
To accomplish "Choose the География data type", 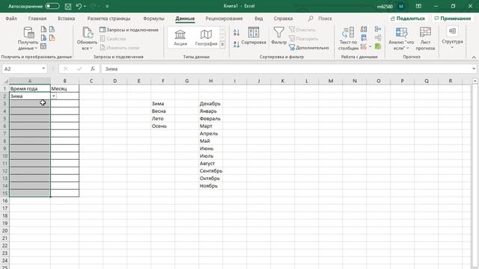I will point(206,38).
